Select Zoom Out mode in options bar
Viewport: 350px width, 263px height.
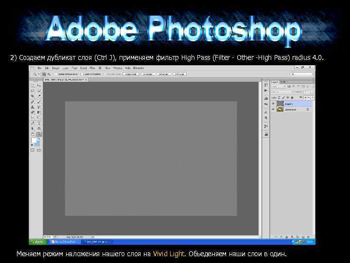tap(49, 74)
